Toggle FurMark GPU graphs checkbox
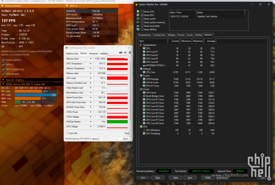 point(3,74)
